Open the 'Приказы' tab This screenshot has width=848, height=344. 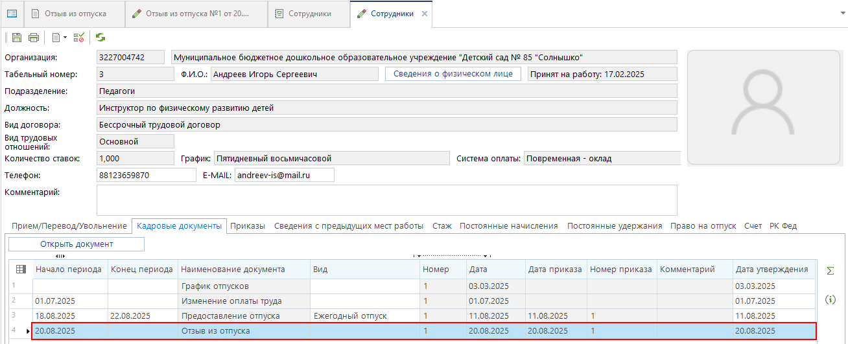[x=248, y=226]
